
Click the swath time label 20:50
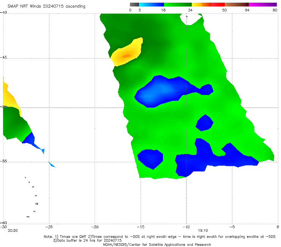click(x=13, y=231)
